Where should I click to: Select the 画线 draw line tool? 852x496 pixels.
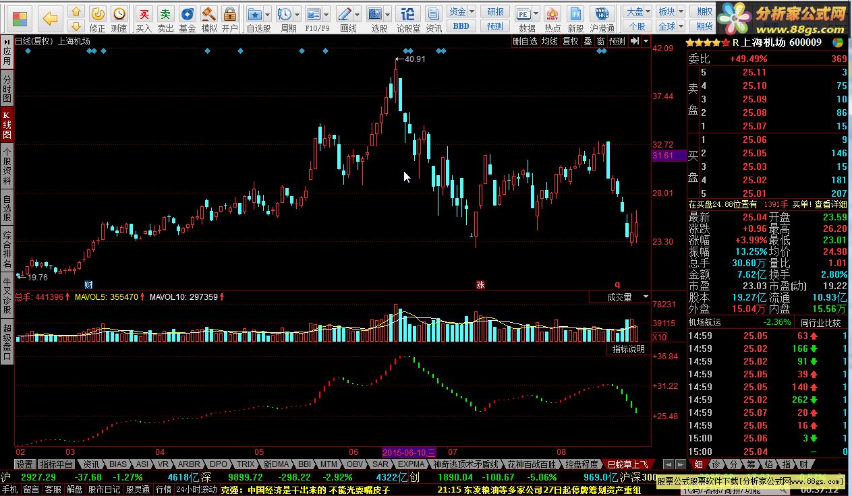344,13
